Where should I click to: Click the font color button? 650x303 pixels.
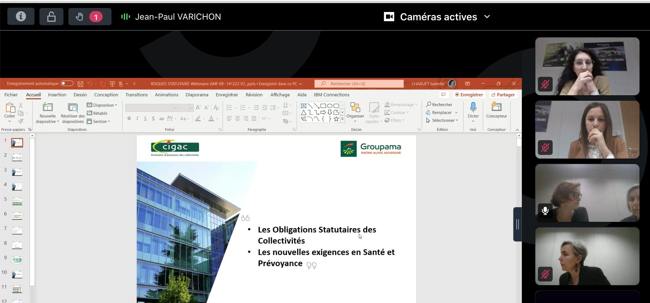(211, 119)
